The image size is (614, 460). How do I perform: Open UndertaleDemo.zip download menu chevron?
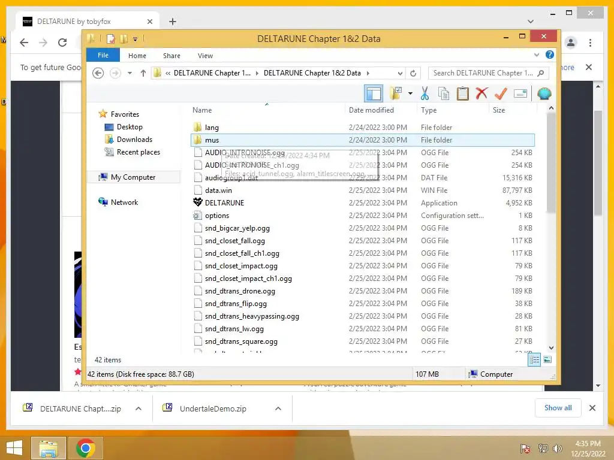(278, 408)
